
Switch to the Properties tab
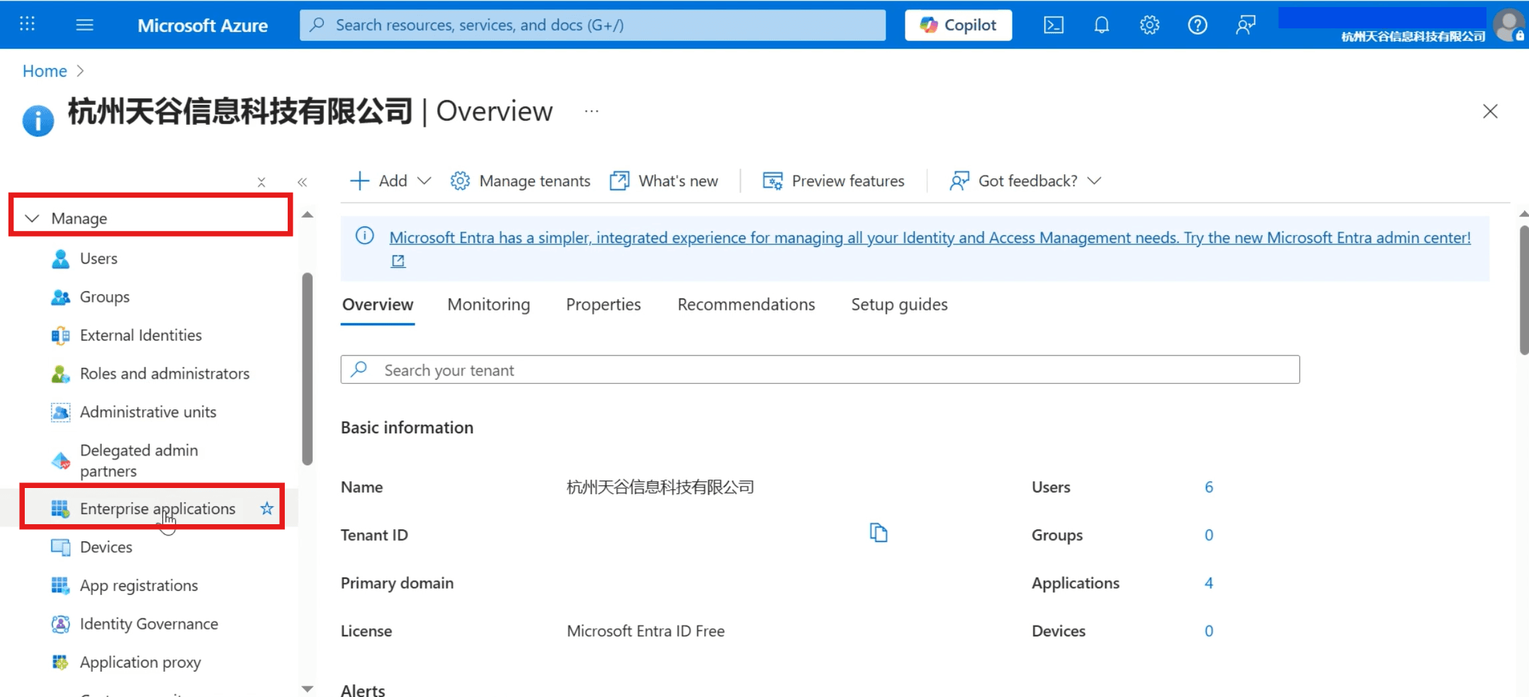[x=603, y=305]
